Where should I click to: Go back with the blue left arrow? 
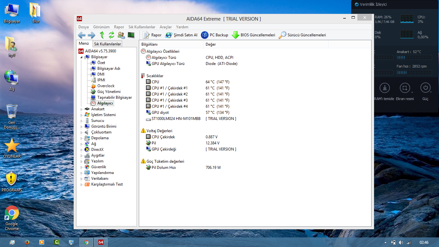[82, 35]
